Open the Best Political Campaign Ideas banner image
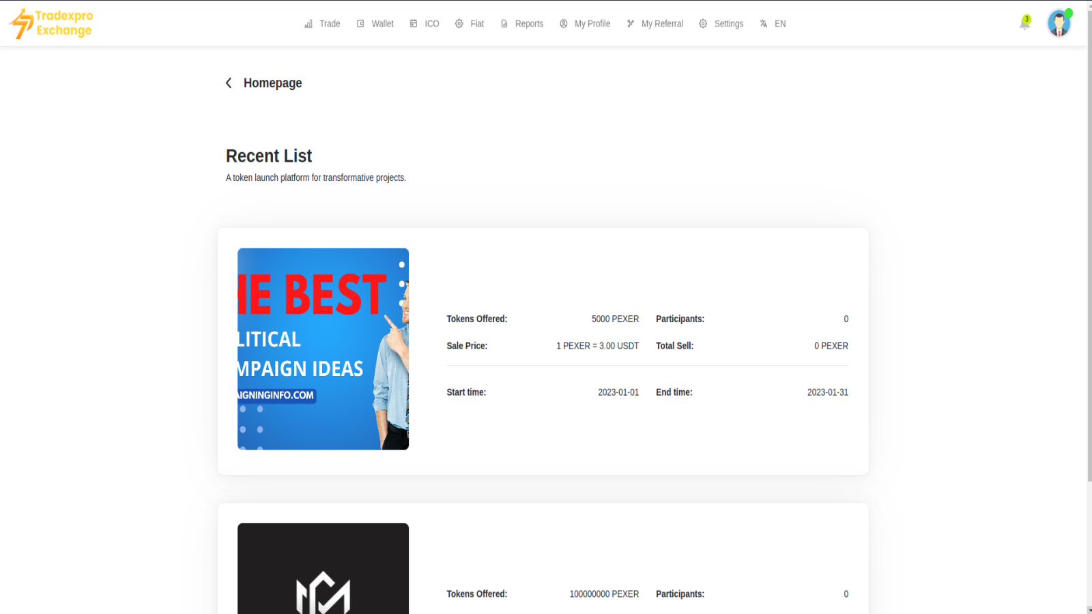The width and height of the screenshot is (1092, 614). tap(323, 349)
